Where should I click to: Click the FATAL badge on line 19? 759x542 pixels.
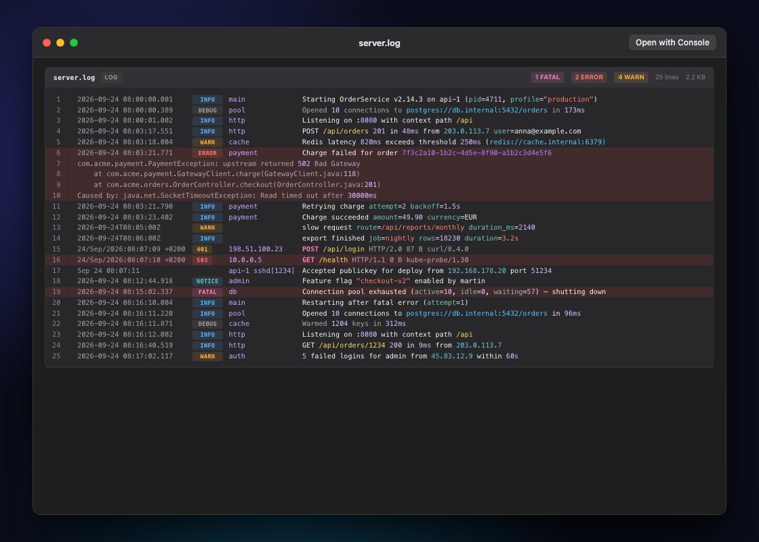(x=207, y=292)
